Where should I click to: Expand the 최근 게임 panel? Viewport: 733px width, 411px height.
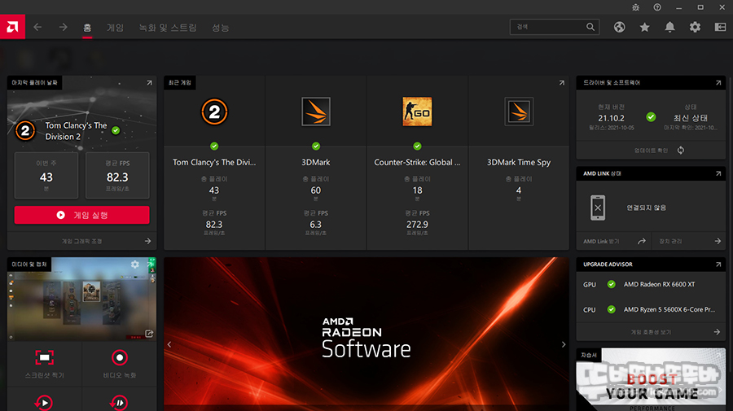[562, 83]
